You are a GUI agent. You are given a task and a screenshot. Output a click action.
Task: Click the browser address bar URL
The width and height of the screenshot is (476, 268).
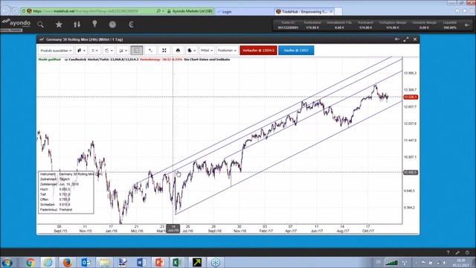click(x=86, y=11)
